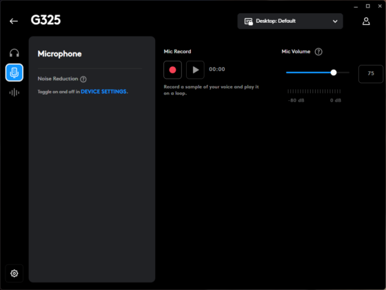This screenshot has width=386, height=290.
Task: Open the settings gear icon
Action: click(14, 273)
